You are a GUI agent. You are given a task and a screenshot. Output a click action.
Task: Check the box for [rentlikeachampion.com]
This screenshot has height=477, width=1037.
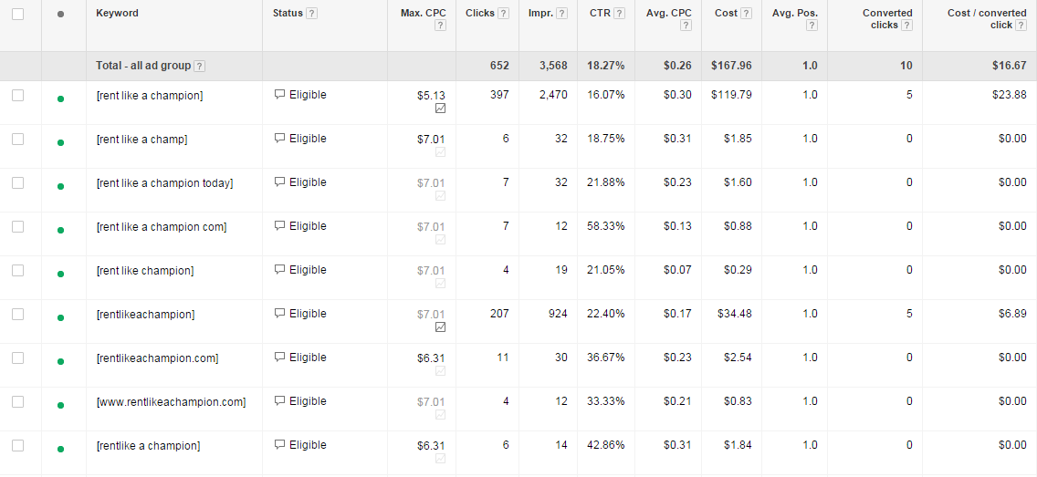(x=18, y=358)
